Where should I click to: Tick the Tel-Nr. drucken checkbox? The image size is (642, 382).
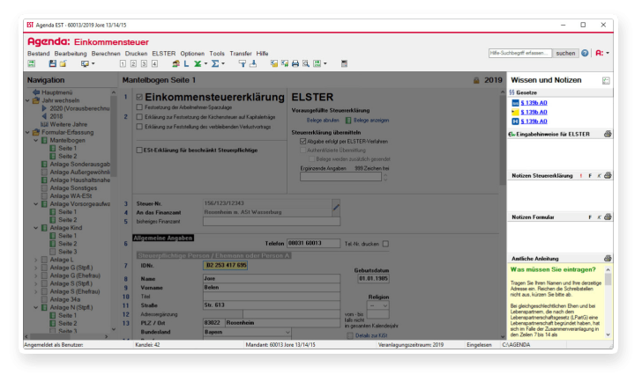385,244
